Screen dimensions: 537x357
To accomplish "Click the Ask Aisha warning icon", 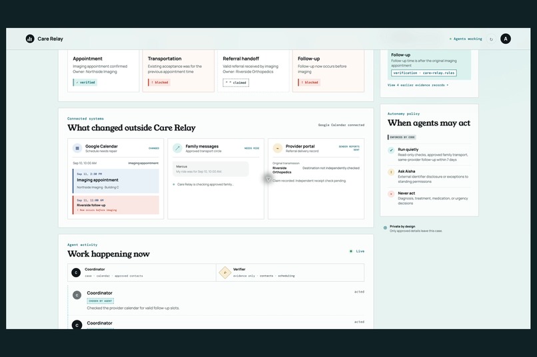I will click(391, 172).
